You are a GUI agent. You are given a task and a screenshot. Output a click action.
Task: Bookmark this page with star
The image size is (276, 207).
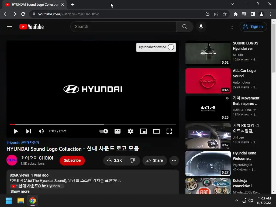[225, 14]
